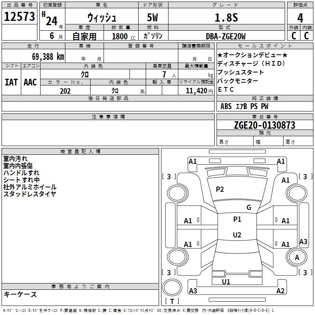
Task: Click the lot number 12573
Action: tap(19, 17)
